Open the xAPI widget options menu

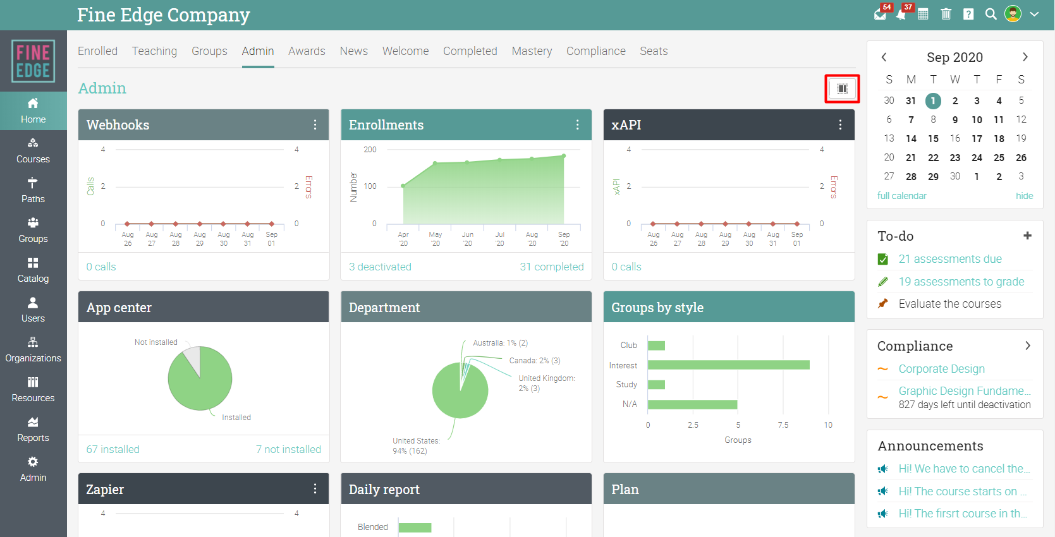point(840,125)
